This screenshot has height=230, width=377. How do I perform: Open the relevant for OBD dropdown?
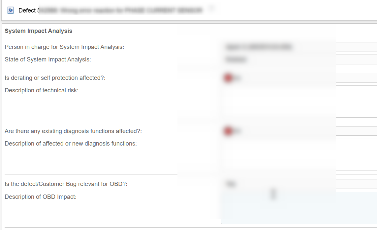pyautogui.click(x=298, y=184)
